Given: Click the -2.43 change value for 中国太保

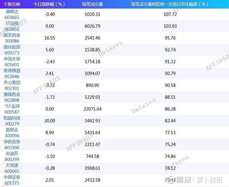Looking at the screenshot, I should pyautogui.click(x=50, y=62).
